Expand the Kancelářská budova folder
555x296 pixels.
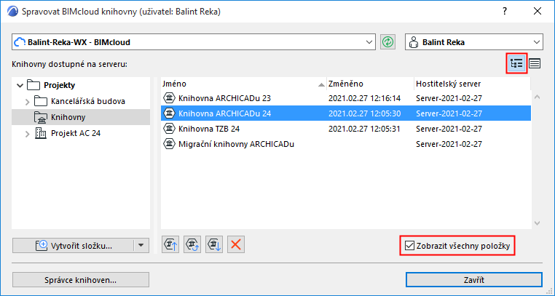pos(28,102)
